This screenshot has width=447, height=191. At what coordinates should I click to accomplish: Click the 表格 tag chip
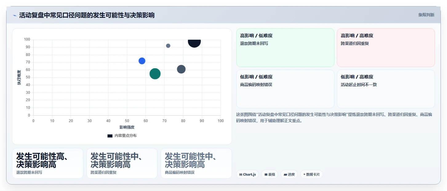(x=269, y=174)
